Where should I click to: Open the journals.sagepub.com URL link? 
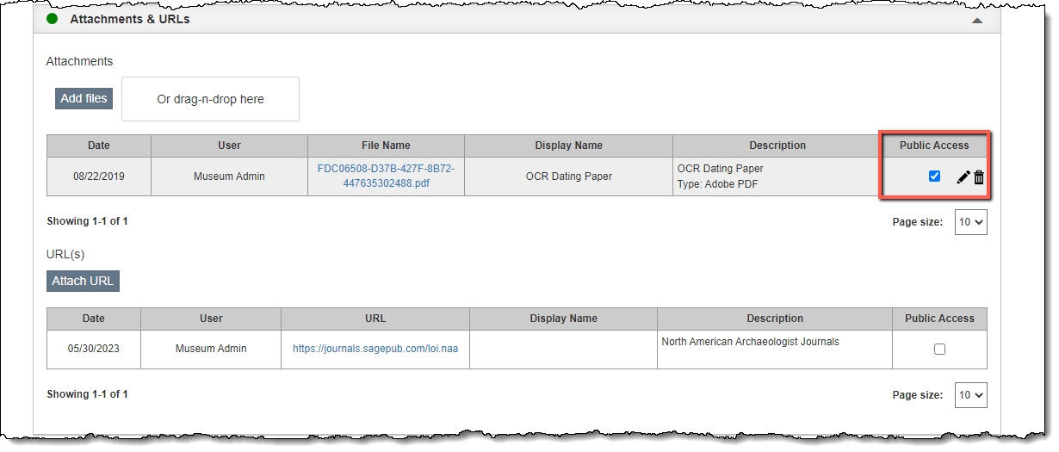tap(375, 349)
